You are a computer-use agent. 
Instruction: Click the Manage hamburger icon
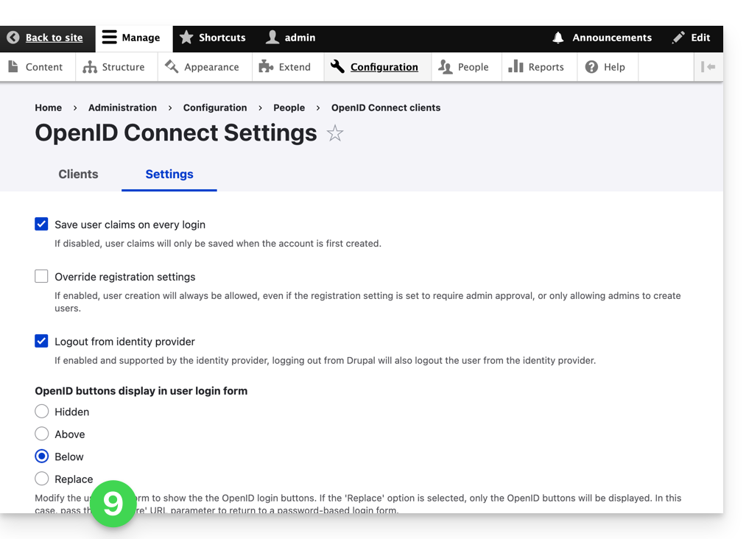(110, 38)
